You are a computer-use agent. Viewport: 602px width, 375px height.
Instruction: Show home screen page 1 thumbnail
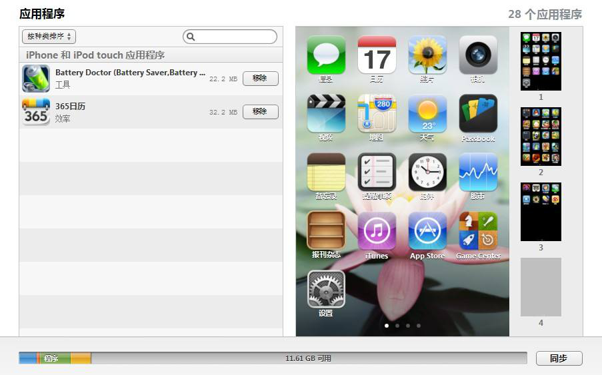pyautogui.click(x=541, y=61)
